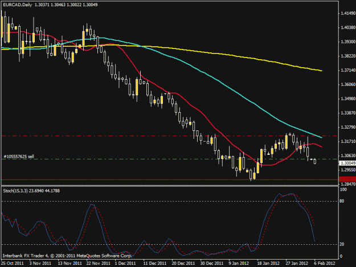Select the 1.40380 price axis label

pos(348,27)
